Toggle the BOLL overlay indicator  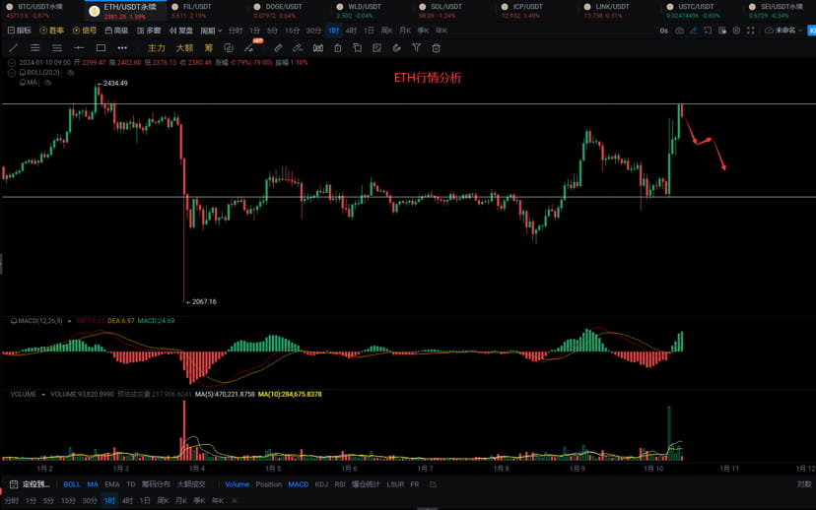pos(72,484)
